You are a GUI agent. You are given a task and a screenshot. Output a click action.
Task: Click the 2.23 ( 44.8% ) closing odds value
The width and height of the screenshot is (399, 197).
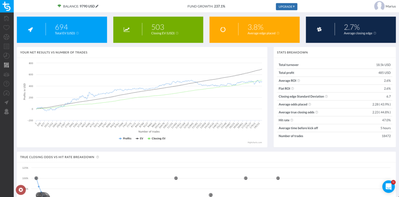(381, 112)
